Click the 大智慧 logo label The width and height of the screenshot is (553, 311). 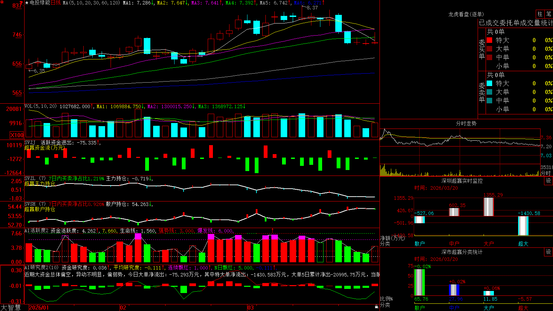[x=11, y=308]
